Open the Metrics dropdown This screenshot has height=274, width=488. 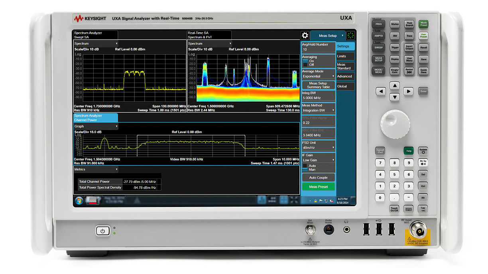coord(96,170)
